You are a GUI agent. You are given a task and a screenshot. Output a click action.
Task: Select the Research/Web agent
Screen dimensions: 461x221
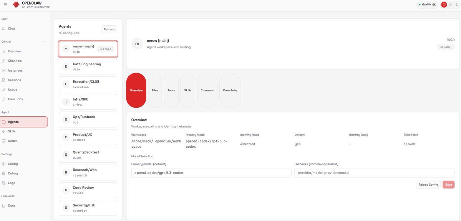(88, 172)
